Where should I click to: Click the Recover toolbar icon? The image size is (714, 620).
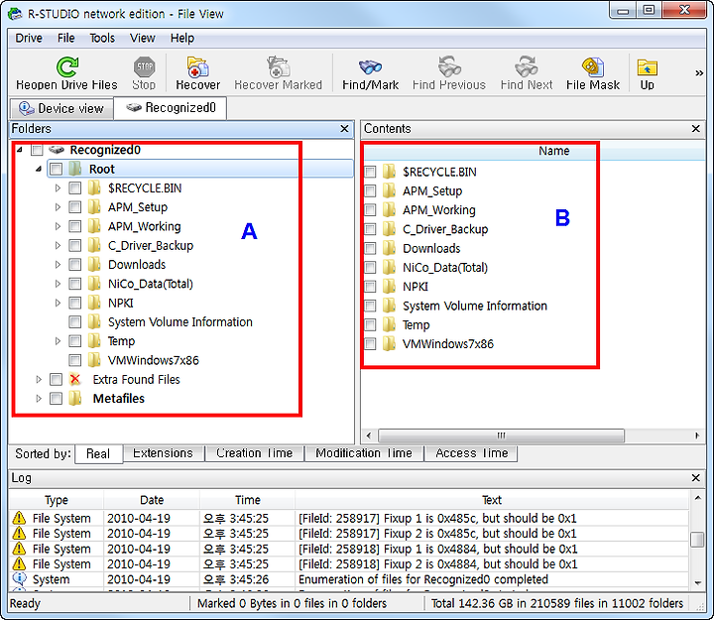(x=197, y=67)
